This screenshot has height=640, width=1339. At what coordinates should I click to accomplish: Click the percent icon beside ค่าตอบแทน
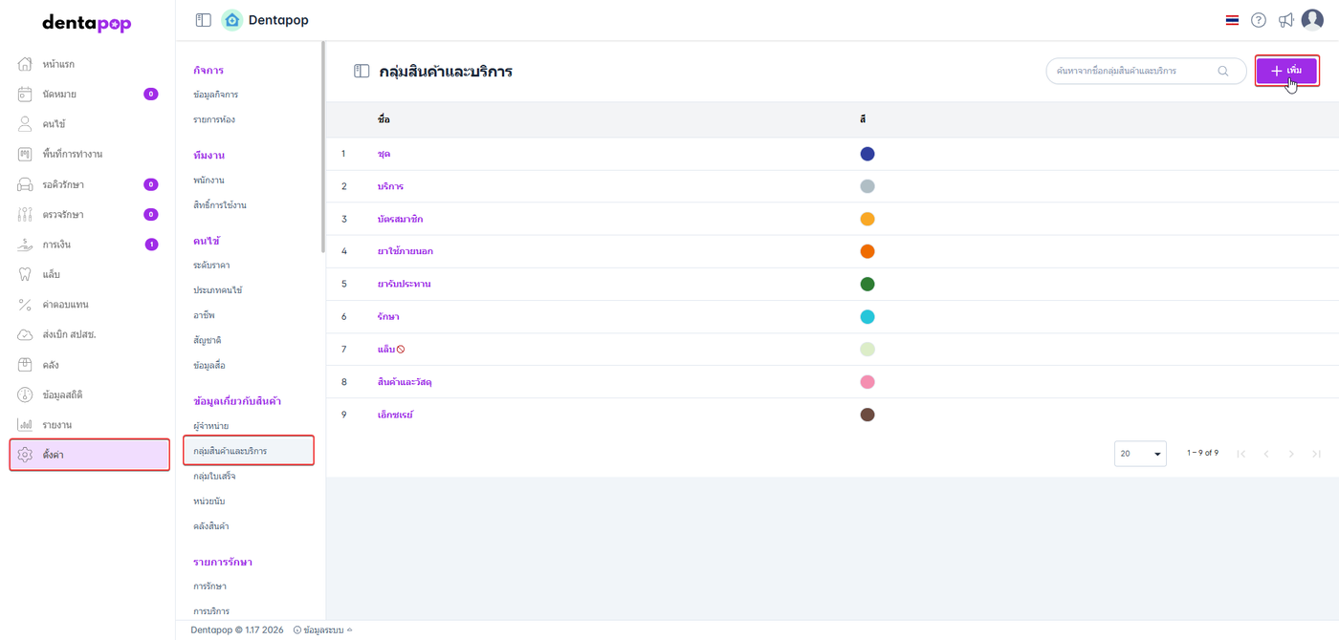(26, 305)
